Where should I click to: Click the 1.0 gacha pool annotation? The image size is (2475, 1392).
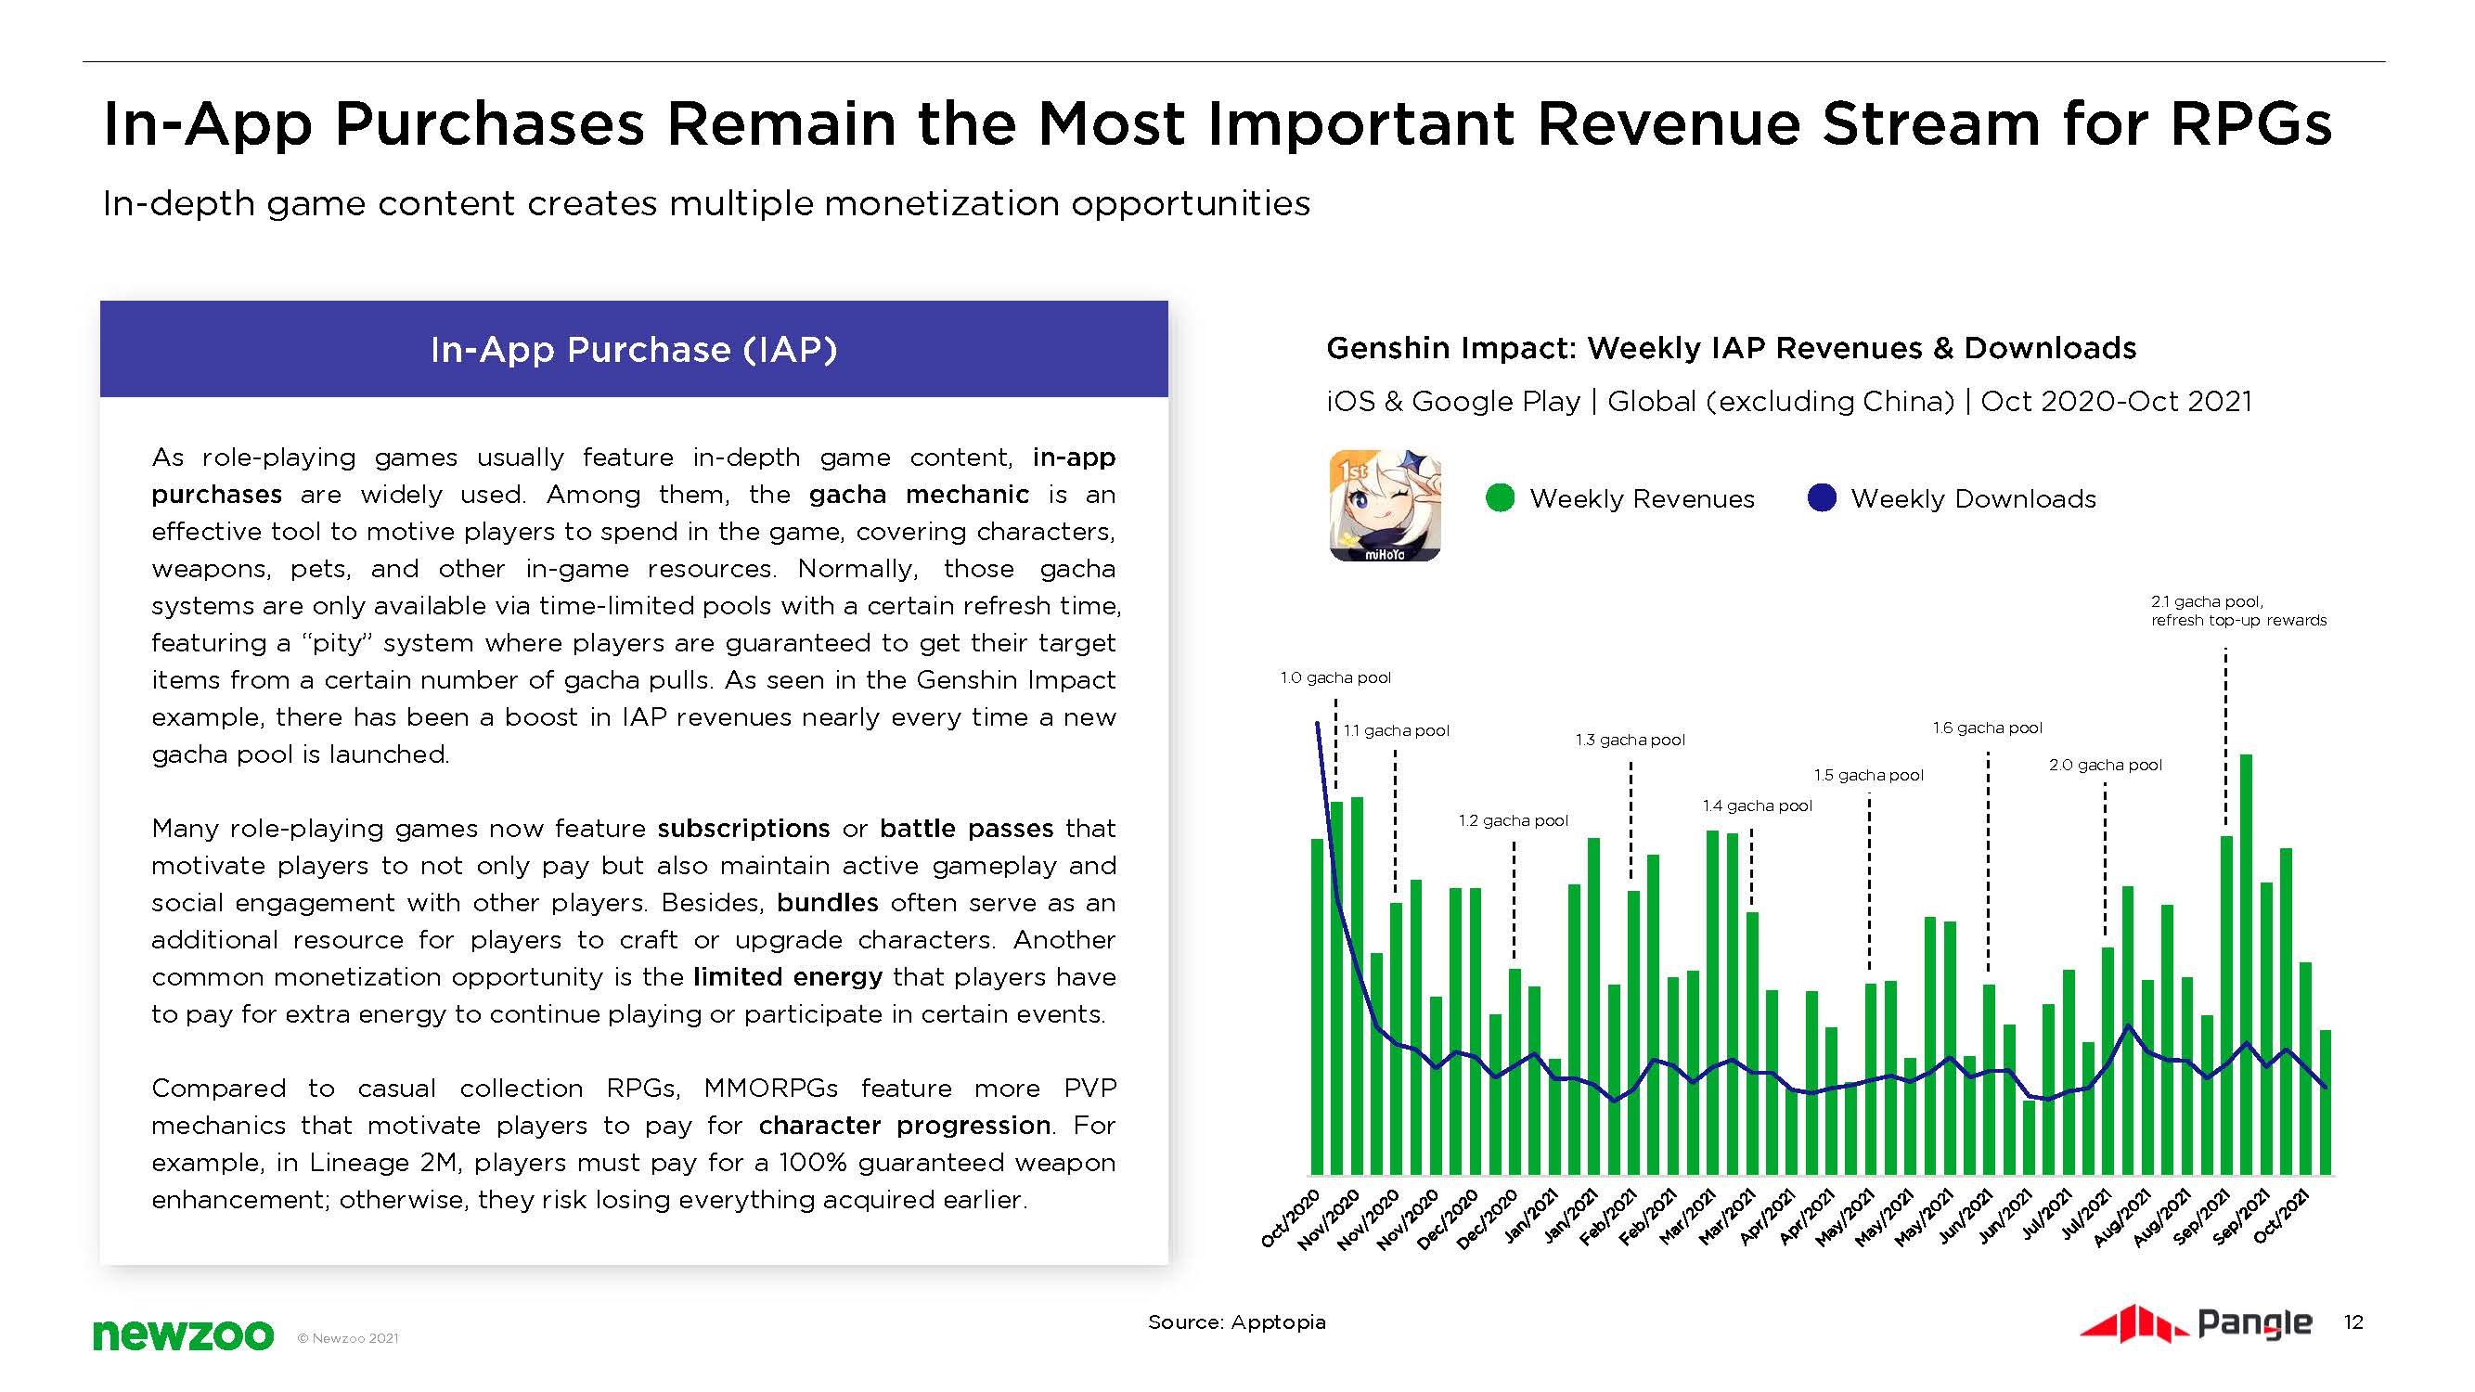click(1335, 677)
